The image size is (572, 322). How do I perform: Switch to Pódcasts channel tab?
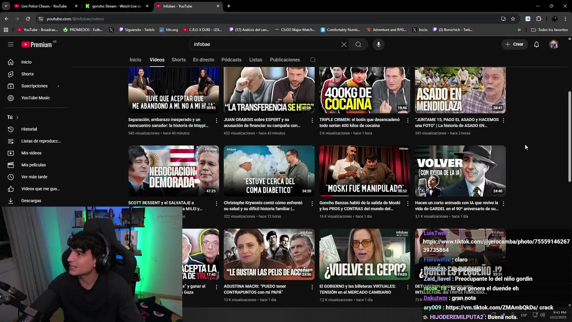(231, 60)
